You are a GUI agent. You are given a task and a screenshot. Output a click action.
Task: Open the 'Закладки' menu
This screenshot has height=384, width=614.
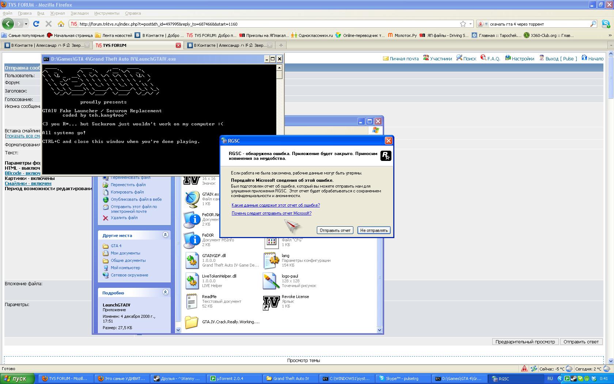click(x=79, y=13)
